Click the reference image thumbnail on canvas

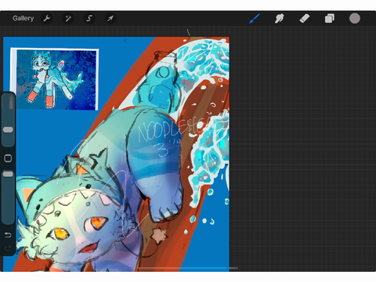coord(54,79)
